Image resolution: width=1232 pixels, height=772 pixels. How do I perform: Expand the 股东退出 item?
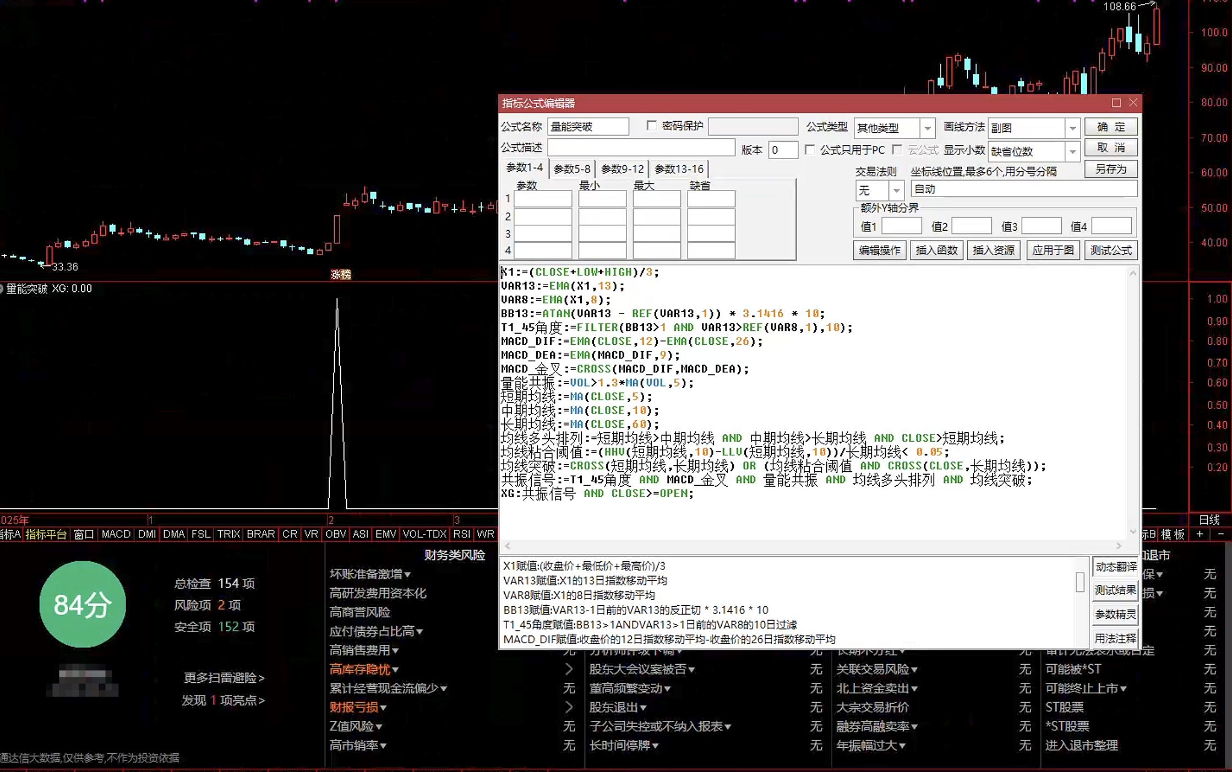point(618,708)
